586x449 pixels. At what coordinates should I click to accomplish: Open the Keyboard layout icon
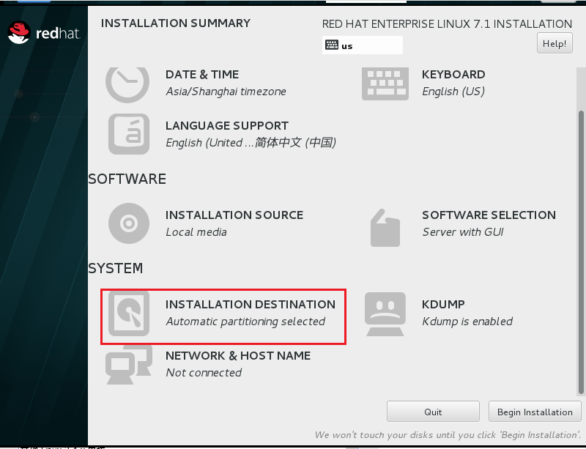tap(385, 84)
